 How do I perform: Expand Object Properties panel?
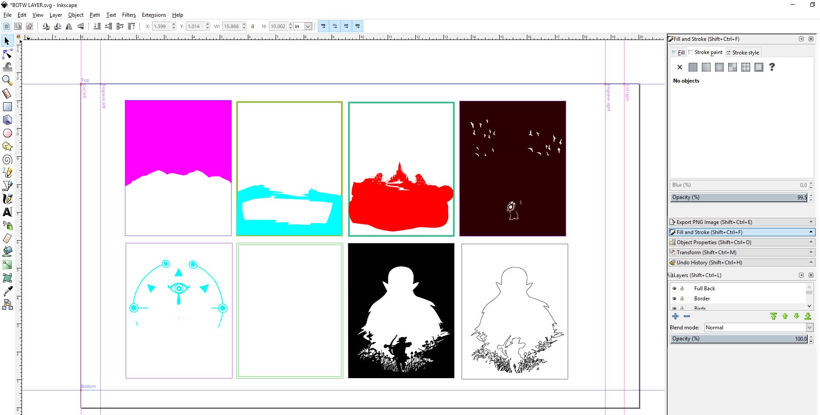click(742, 242)
